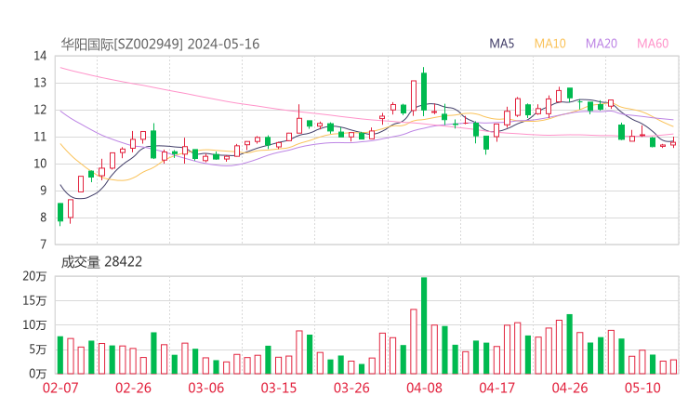Click the 04-26 date axis label
688x409 pixels.
570,388
